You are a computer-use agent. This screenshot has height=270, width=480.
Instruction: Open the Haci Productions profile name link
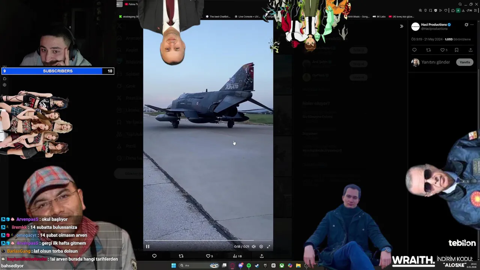pyautogui.click(x=434, y=24)
